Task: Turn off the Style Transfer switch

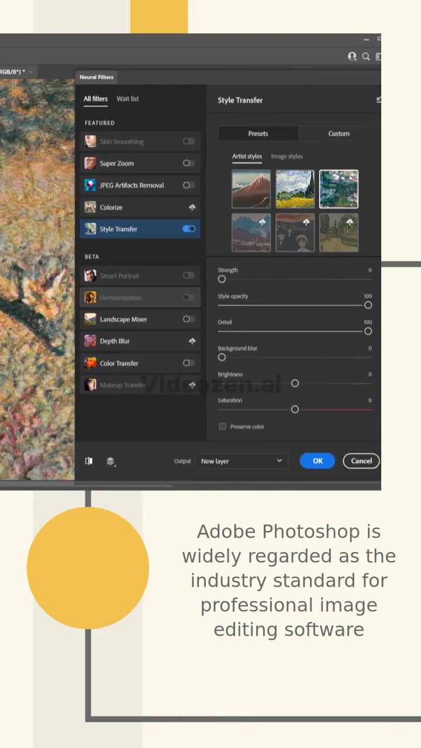Action: pyautogui.click(x=189, y=229)
